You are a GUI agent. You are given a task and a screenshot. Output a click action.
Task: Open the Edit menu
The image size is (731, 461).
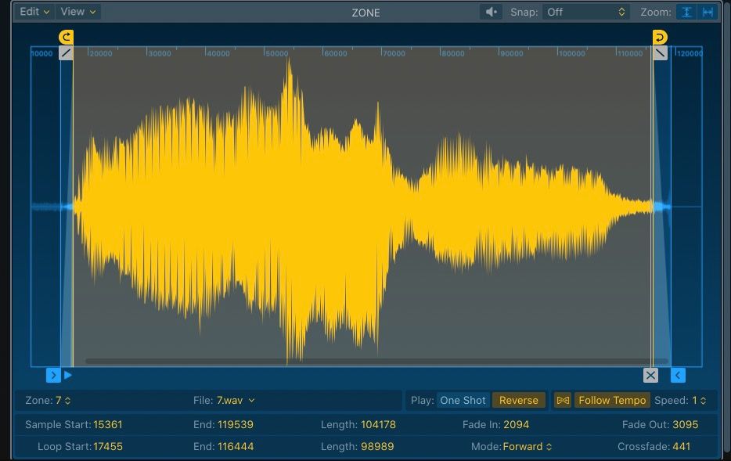pos(33,12)
